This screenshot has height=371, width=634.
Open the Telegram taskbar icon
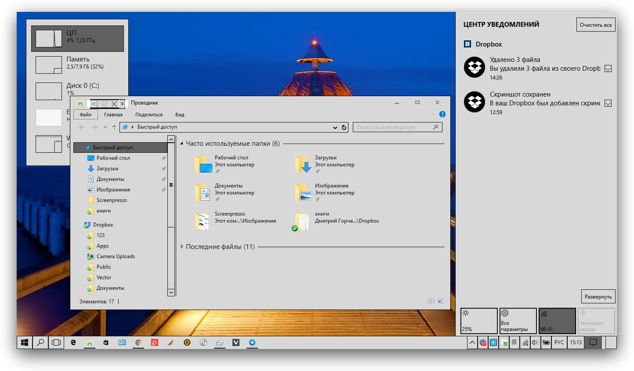click(x=252, y=342)
